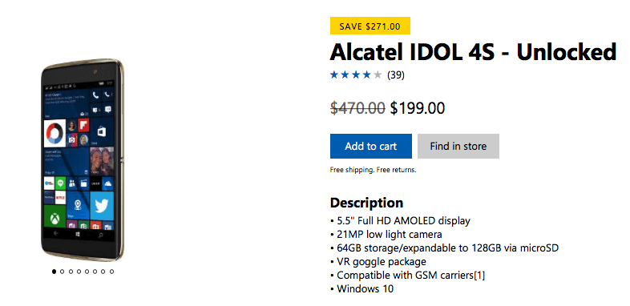Click Find in store button
This screenshot has width=630, height=306.
(458, 146)
